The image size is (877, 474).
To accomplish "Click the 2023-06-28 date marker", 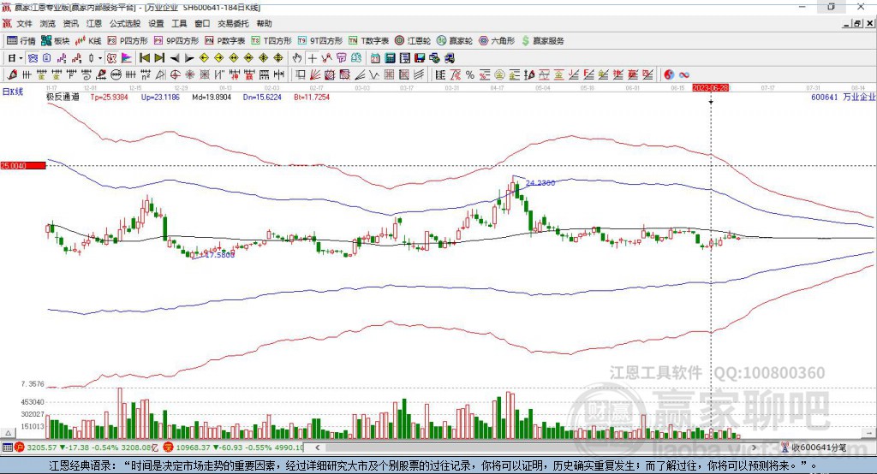I will [x=710, y=88].
